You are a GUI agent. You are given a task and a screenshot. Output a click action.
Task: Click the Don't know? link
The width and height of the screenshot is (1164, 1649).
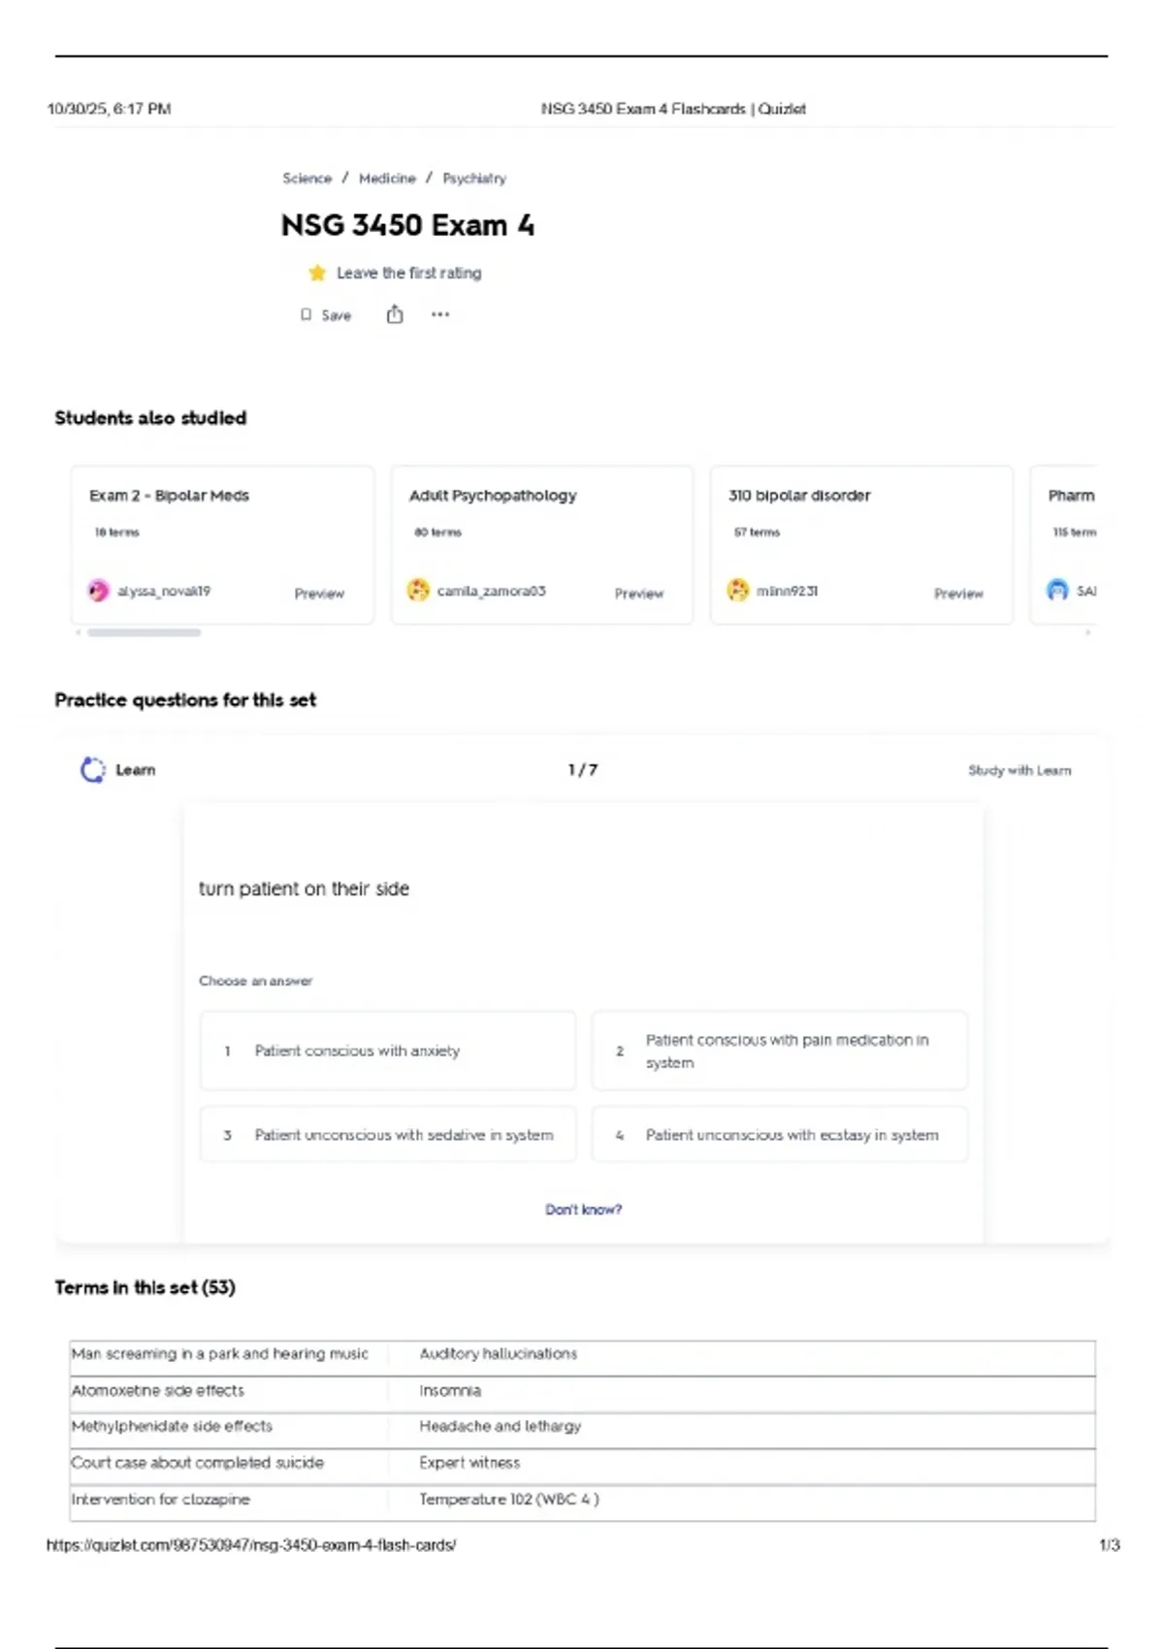583,1210
